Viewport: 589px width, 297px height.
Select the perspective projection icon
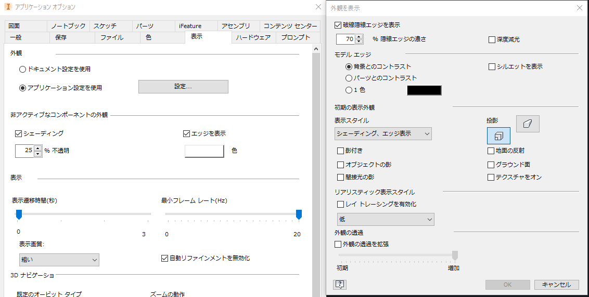(528, 124)
